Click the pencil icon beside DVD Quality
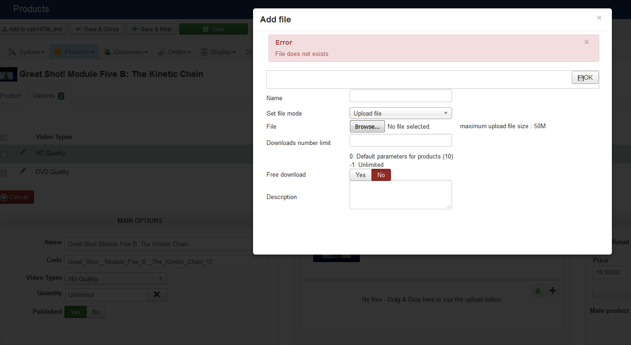This screenshot has width=631, height=345. point(23,171)
